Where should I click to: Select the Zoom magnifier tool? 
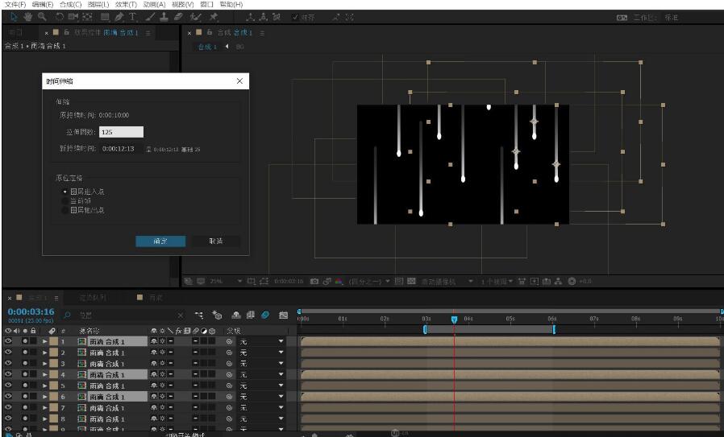coord(41,17)
